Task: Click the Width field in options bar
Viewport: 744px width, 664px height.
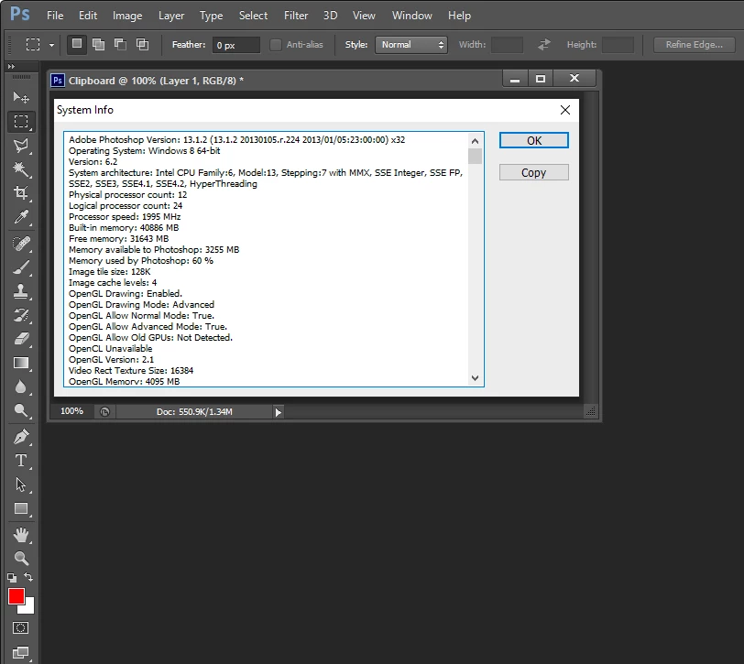Action: pyautogui.click(x=507, y=45)
